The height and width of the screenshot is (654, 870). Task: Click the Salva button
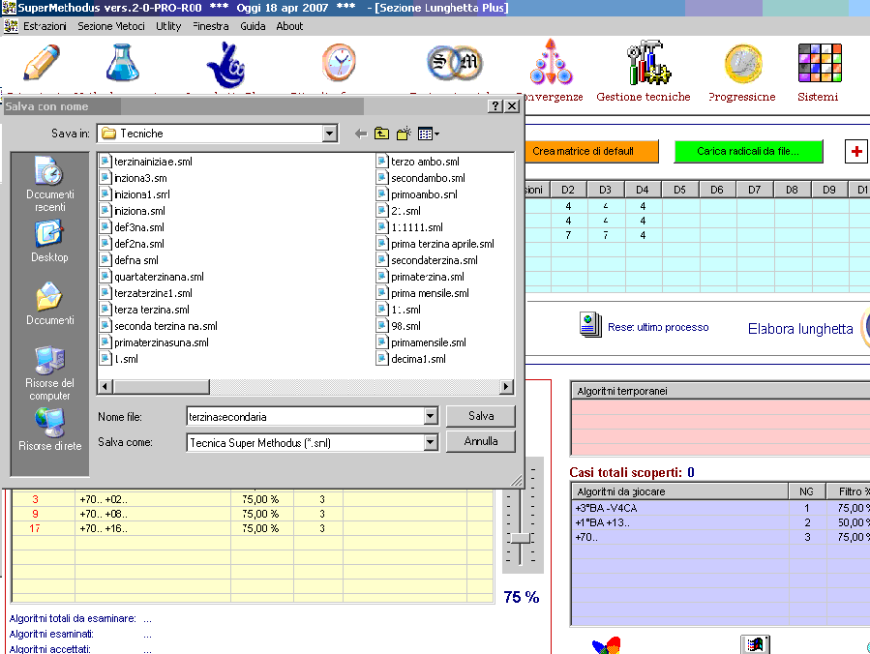[481, 416]
